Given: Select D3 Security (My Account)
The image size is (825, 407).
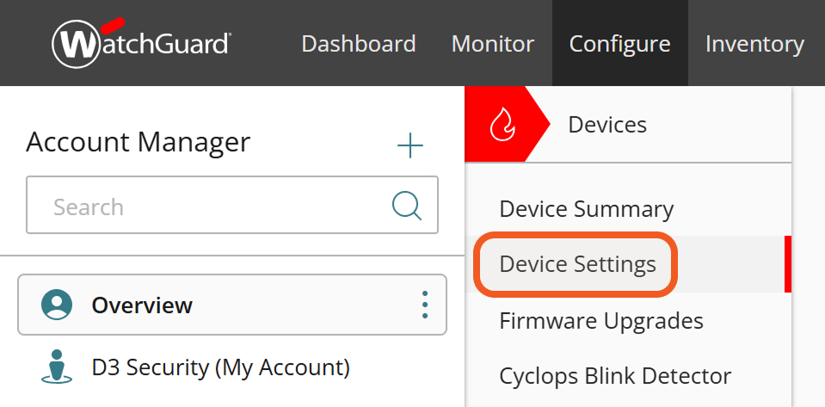Looking at the screenshot, I should (220, 367).
